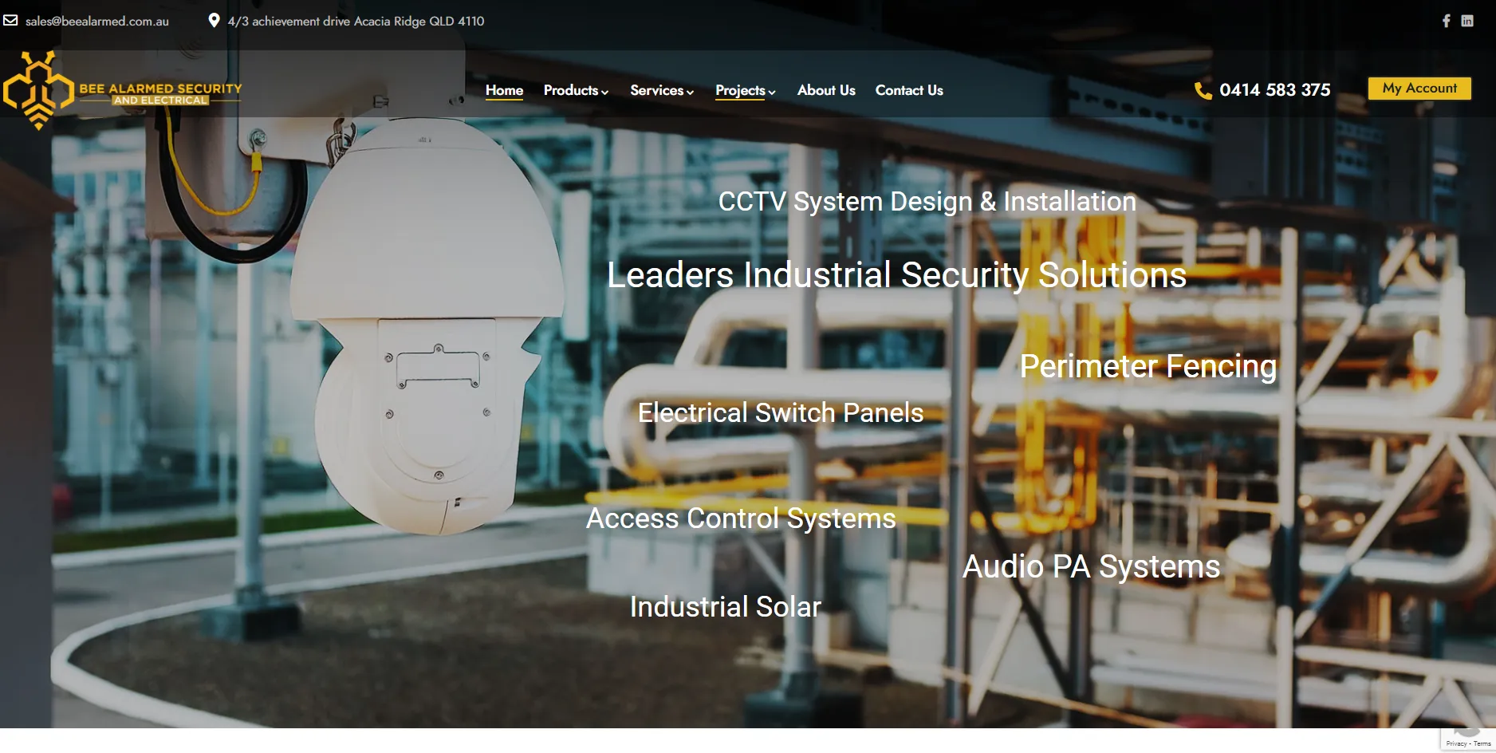Go to the Home menu item
The height and width of the screenshot is (753, 1496).
click(x=504, y=90)
